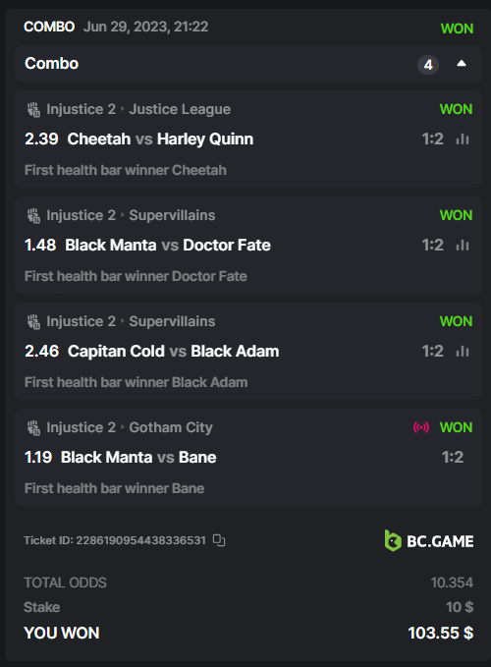Screen dimensions: 491x667
Task: Open the Capitan Cold vs Black Adam match
Action: click(x=174, y=352)
